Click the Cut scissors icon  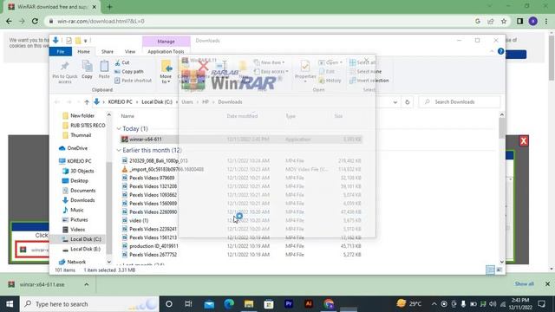coord(118,62)
